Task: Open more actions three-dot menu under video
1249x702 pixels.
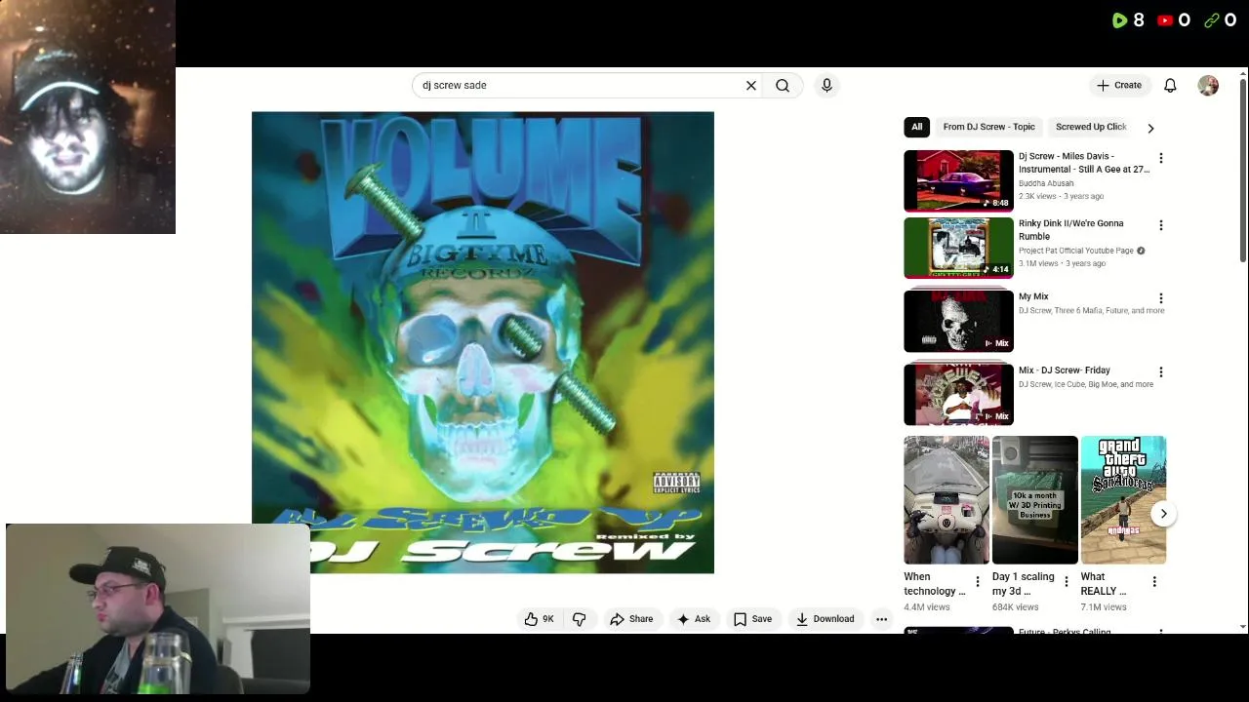Action: click(x=881, y=619)
